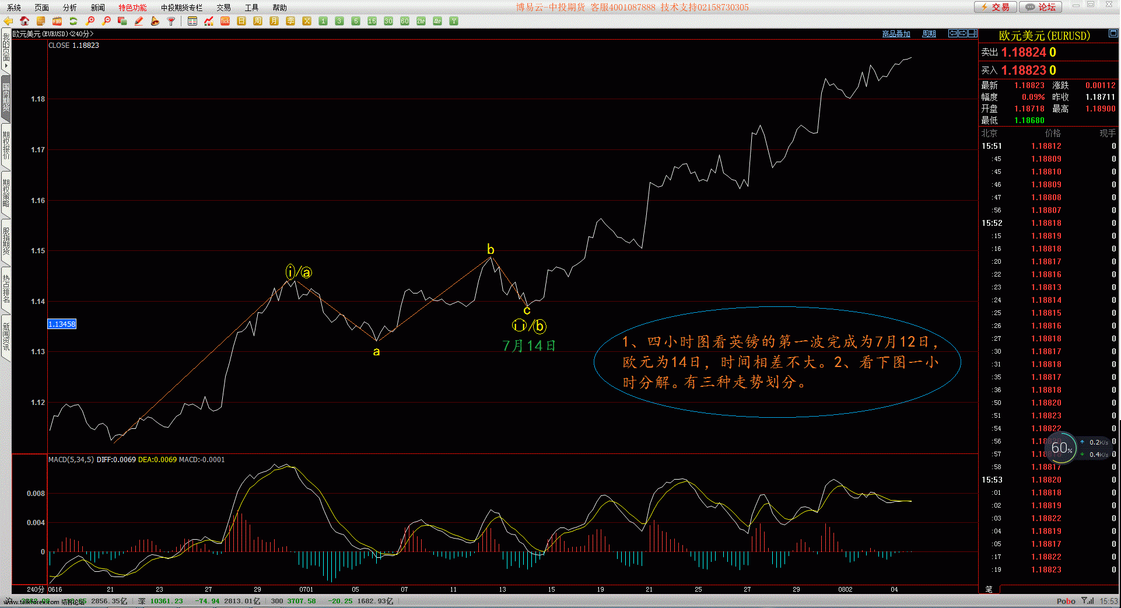The width and height of the screenshot is (1121, 608).
Task: Click the 交易 lightning button
Action: [x=996, y=7]
